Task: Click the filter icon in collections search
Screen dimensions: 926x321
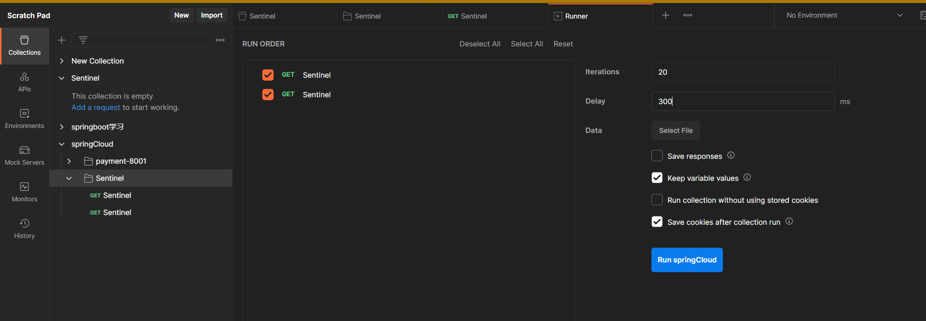Action: point(83,40)
